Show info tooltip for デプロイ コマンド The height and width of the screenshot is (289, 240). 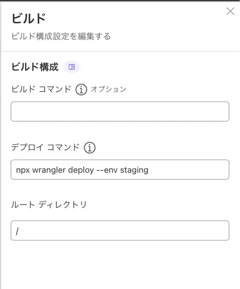click(x=90, y=148)
